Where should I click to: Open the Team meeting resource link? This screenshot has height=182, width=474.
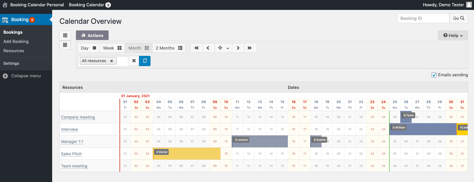[74, 166]
